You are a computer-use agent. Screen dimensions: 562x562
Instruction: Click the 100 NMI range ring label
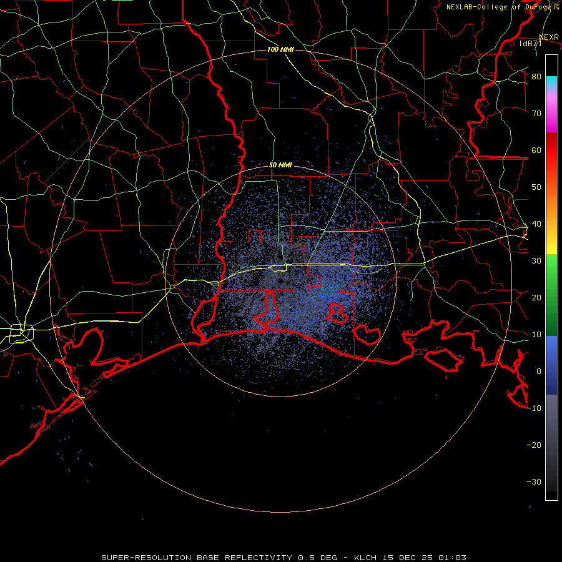click(x=280, y=49)
